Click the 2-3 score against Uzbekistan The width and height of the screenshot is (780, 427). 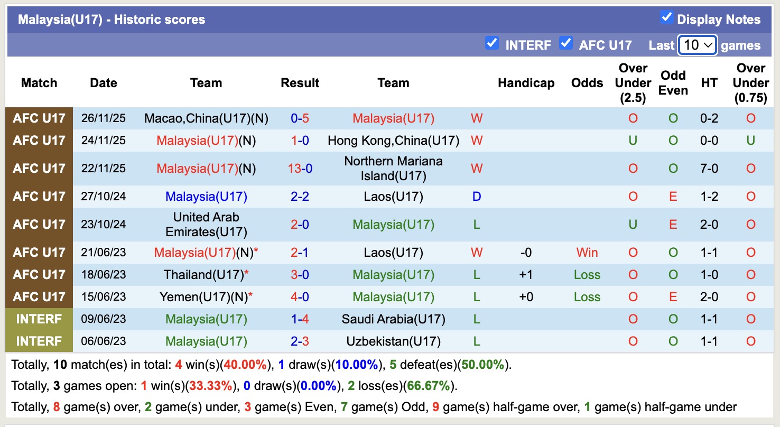coord(300,341)
